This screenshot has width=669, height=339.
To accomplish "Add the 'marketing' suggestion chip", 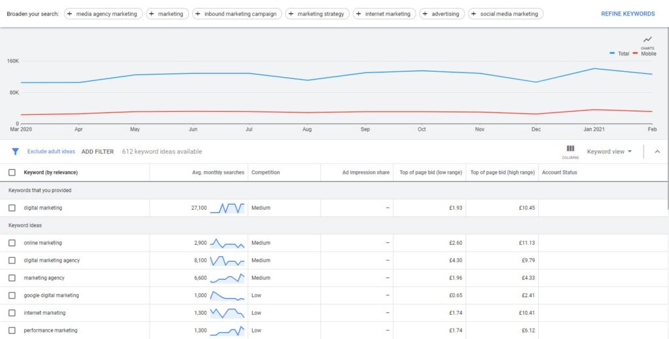I will point(167,14).
